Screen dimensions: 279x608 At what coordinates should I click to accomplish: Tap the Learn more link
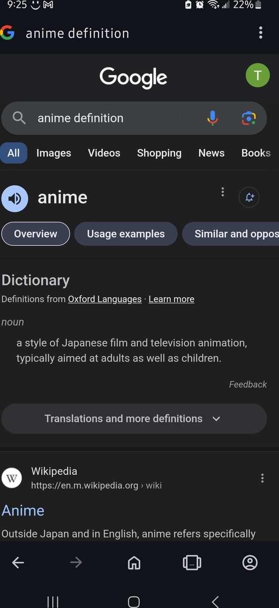pos(171,299)
